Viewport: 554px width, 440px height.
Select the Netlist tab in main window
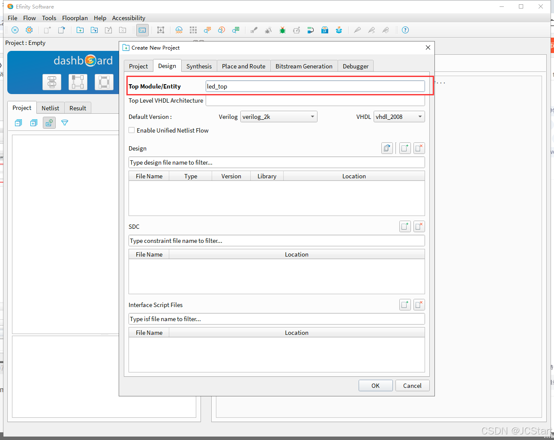click(50, 108)
